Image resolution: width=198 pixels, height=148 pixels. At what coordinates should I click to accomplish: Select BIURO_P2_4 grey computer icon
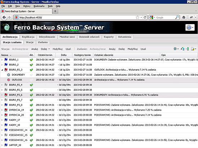(x=6, y=85)
